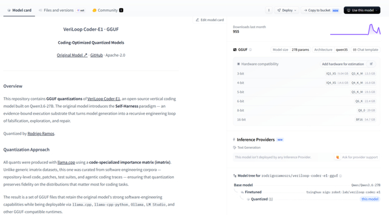
Task: Click Copy to bucket button
Action: pos(321,10)
